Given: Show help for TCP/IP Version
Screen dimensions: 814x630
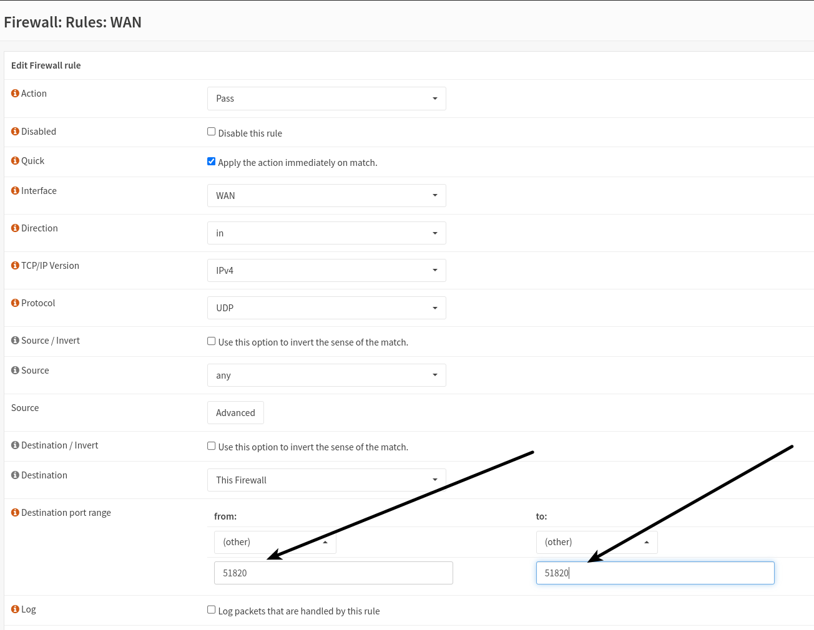Looking at the screenshot, I should (x=15, y=266).
